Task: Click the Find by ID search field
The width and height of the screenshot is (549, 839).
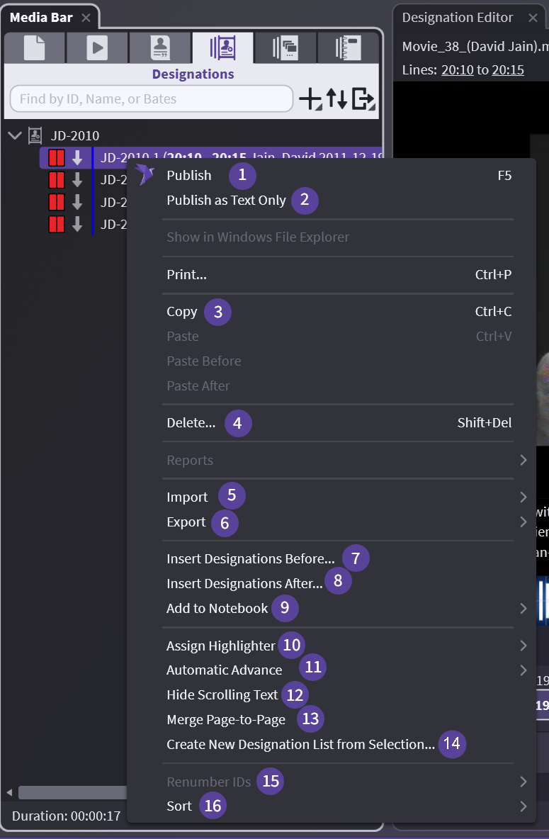Action: (x=151, y=99)
